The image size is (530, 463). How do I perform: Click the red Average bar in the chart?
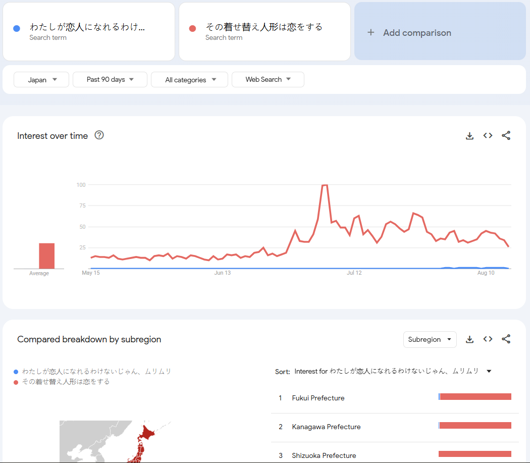46,256
